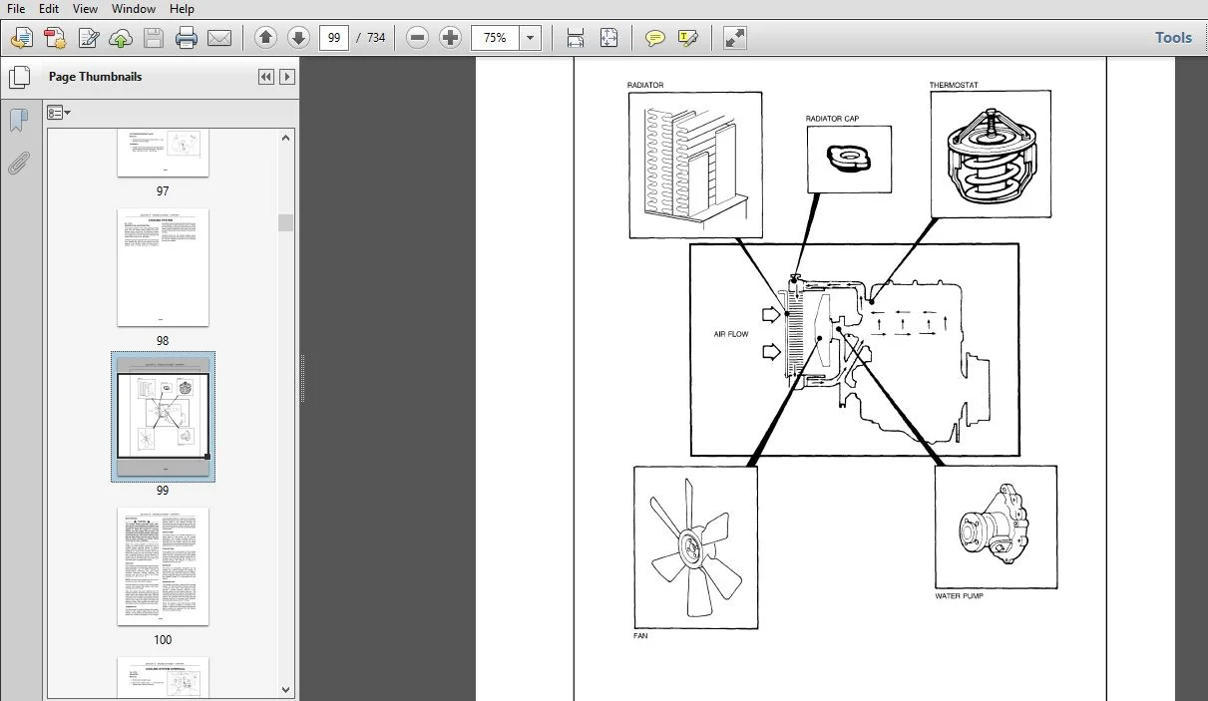1208x701 pixels.
Task: Click thumbnail panel scroll down arrow
Action: [286, 689]
